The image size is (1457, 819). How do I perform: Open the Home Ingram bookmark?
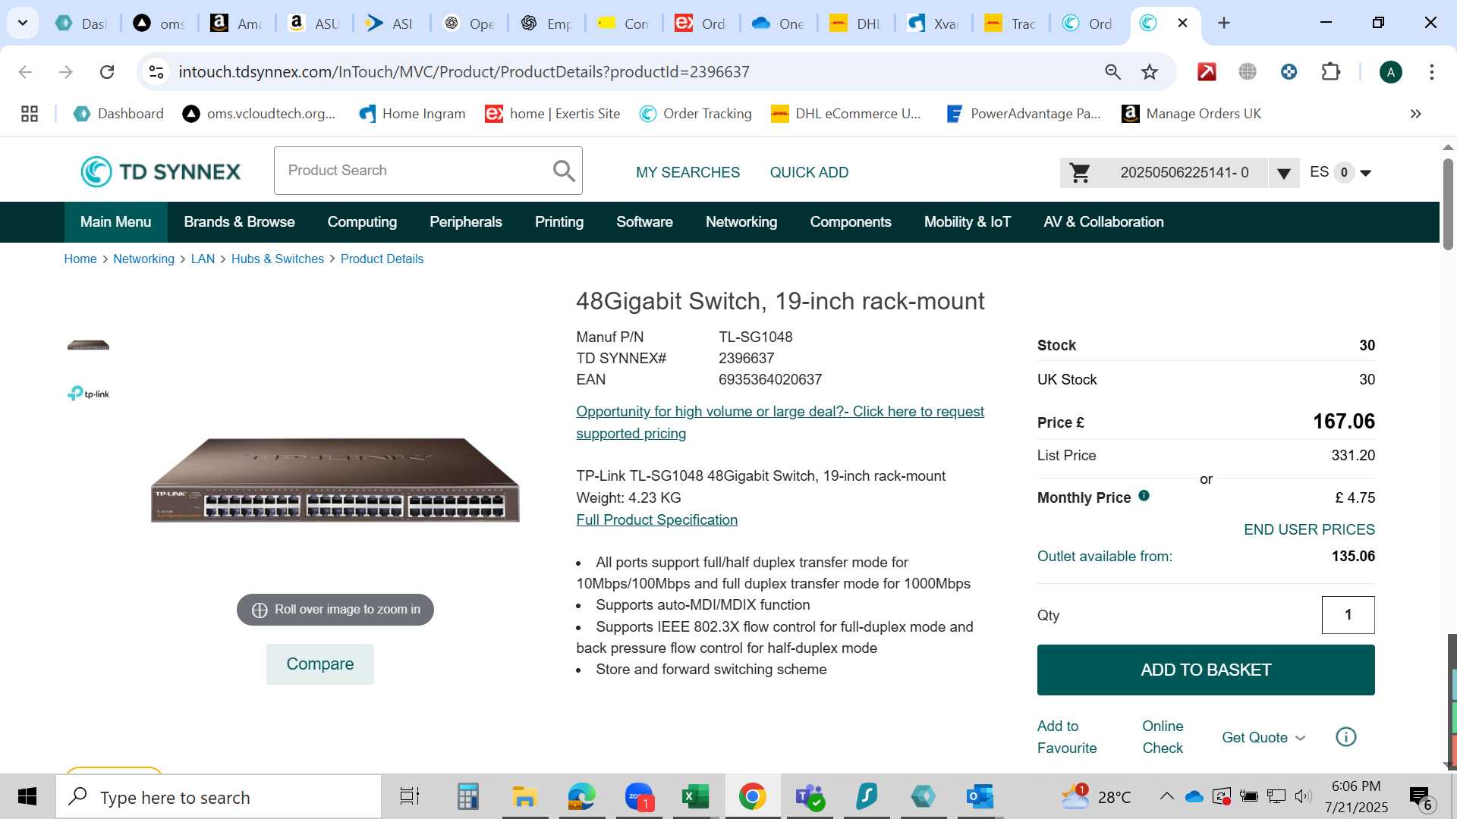point(412,114)
